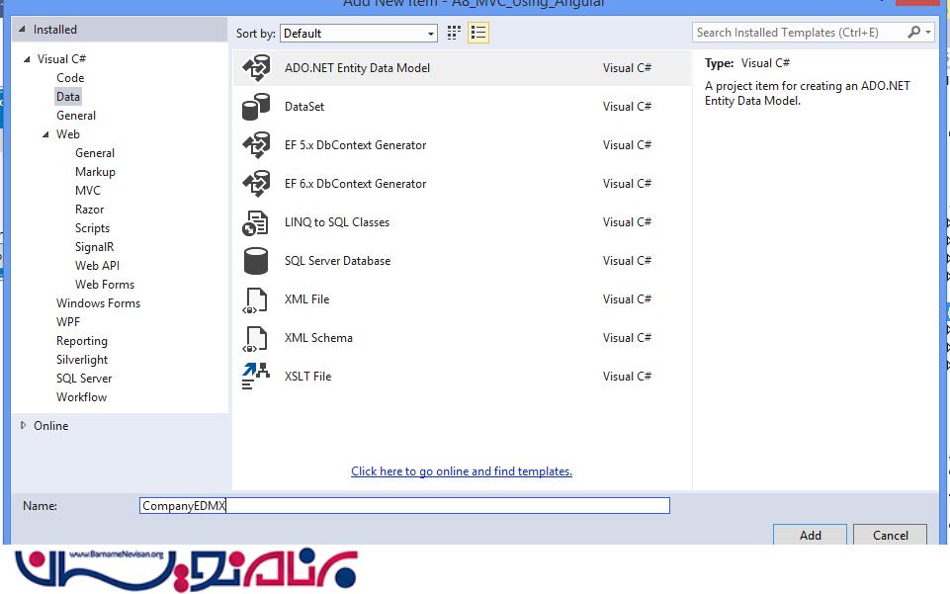950x594 pixels.
Task: Select the Web API category
Action: coord(97,265)
